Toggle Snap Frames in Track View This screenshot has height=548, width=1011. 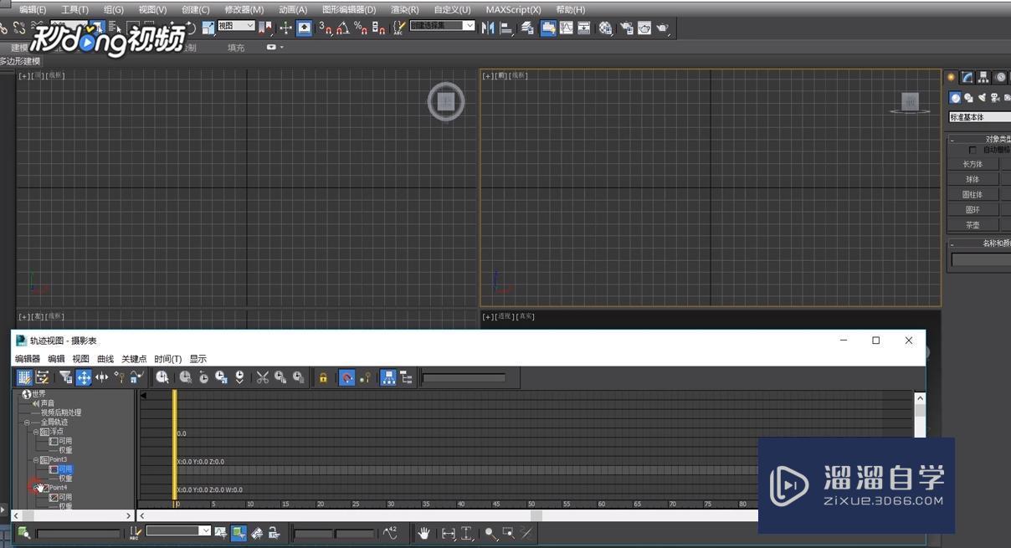(346, 378)
